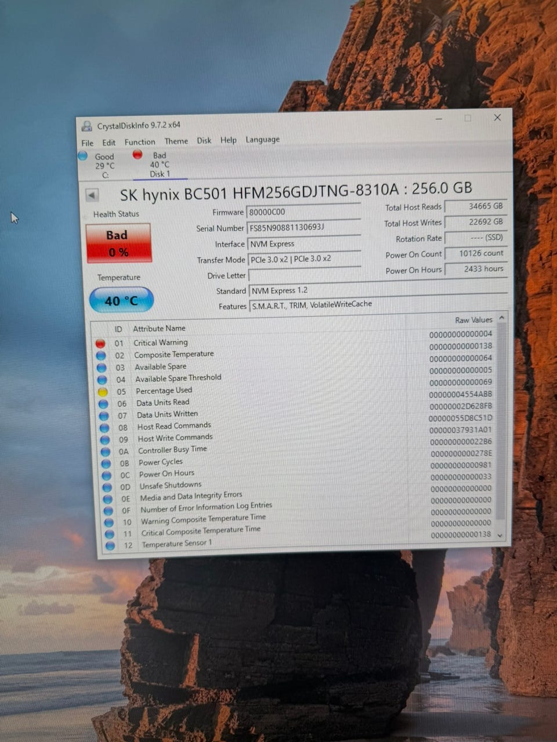The width and height of the screenshot is (557, 742).
Task: Select the Percentage Used attribute name
Action: point(164,391)
